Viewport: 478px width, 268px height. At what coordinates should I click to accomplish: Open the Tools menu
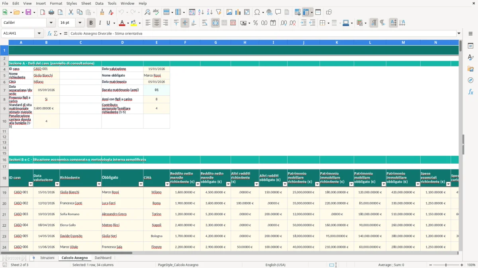(x=112, y=3)
